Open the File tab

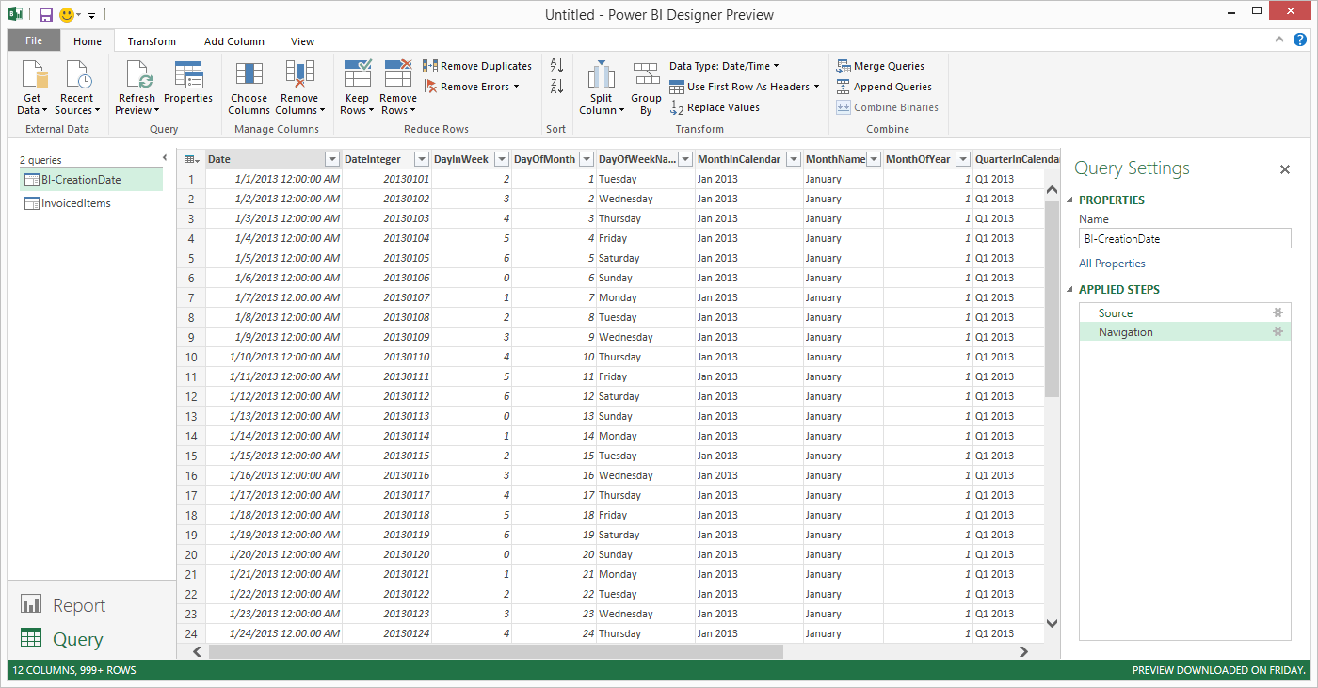(34, 40)
